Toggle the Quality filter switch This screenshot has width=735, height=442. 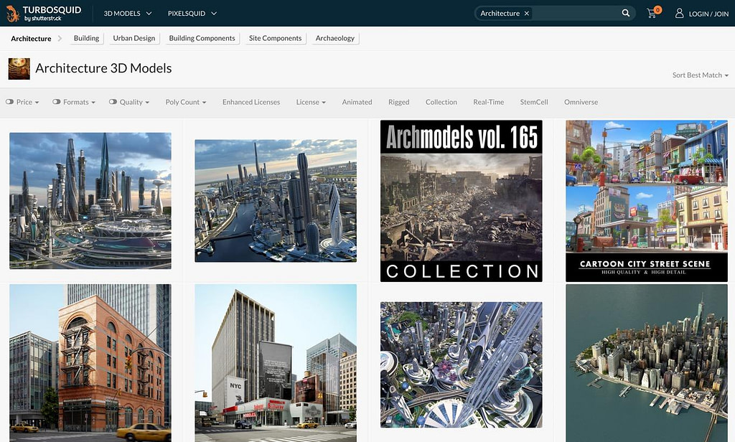click(113, 102)
